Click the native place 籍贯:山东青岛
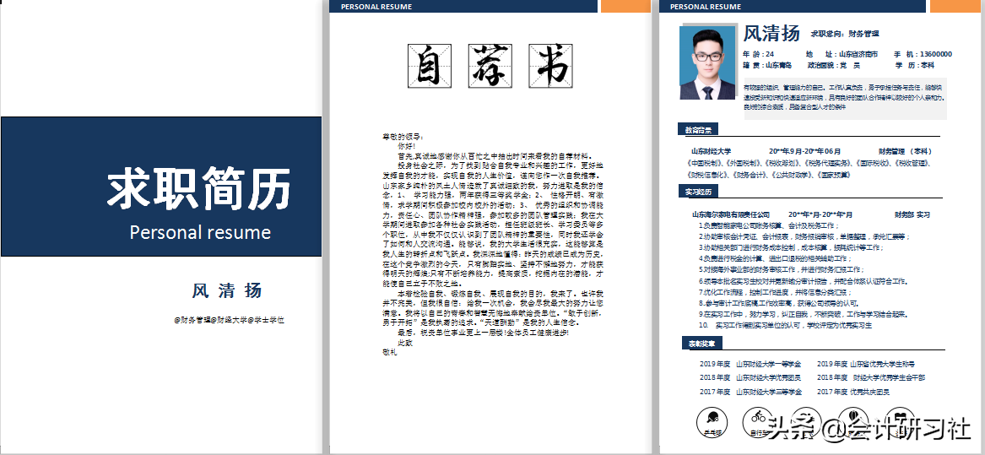The height and width of the screenshot is (455, 985). 767,65
